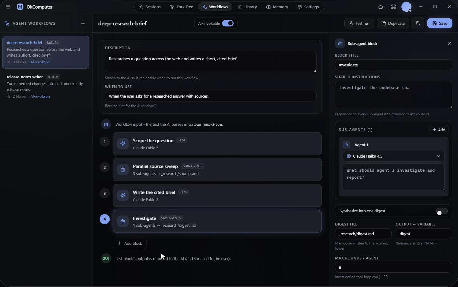The image size is (458, 287).
Task: Open the Memory tab
Action: 277,7
